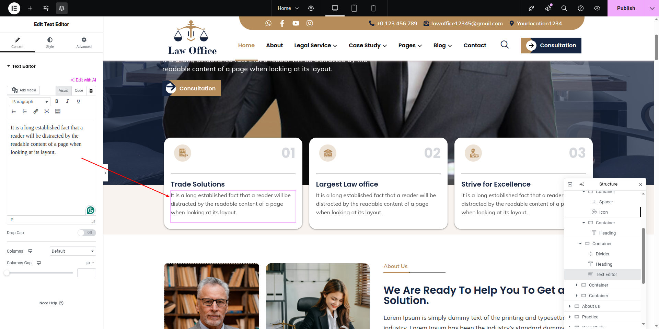Switch editor to Code tab

79,91
